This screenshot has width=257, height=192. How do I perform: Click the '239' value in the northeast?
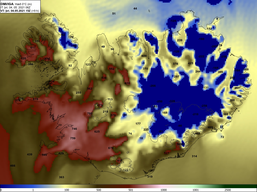coord(180,40)
